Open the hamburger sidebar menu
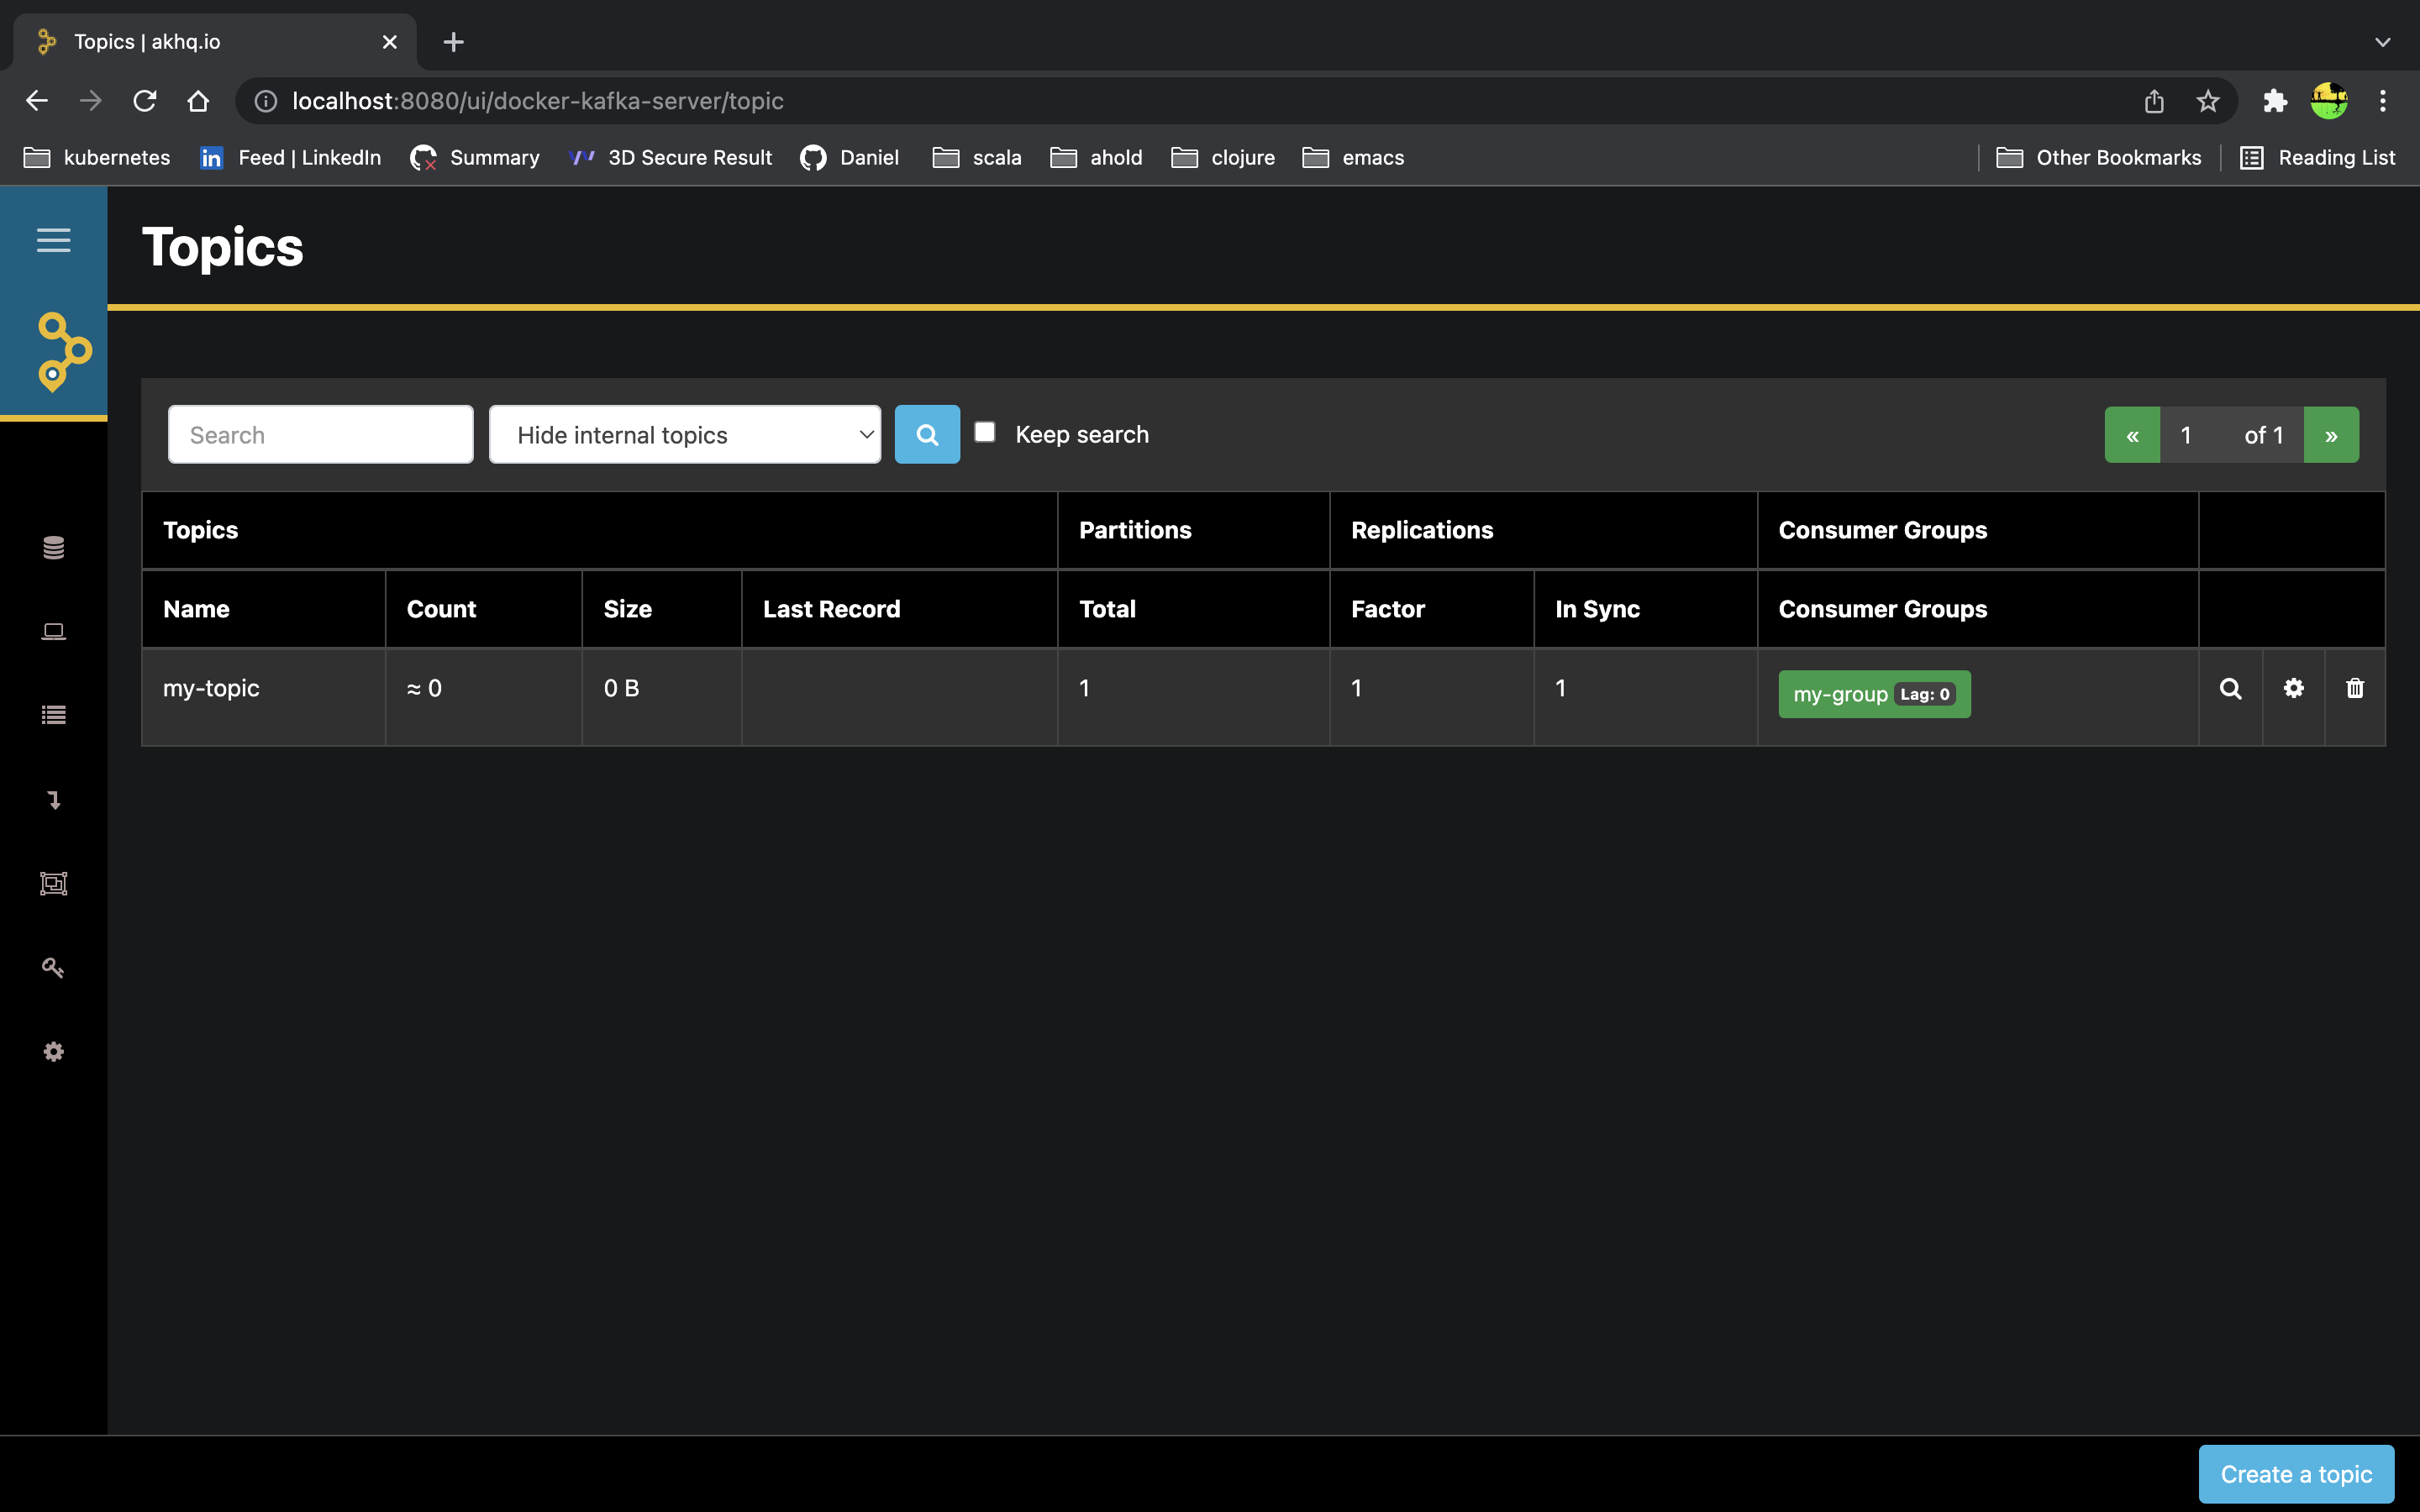Image resolution: width=2420 pixels, height=1512 pixels. click(x=53, y=240)
